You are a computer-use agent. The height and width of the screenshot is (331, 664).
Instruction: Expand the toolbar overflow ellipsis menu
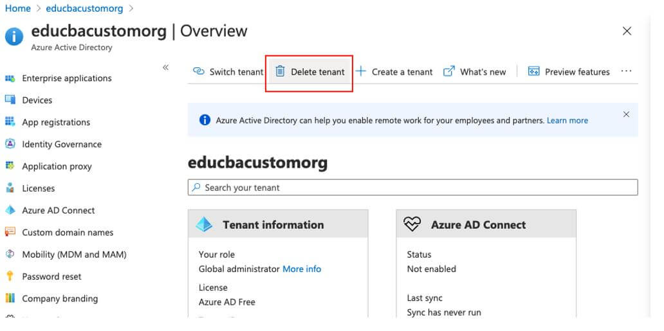[626, 71]
